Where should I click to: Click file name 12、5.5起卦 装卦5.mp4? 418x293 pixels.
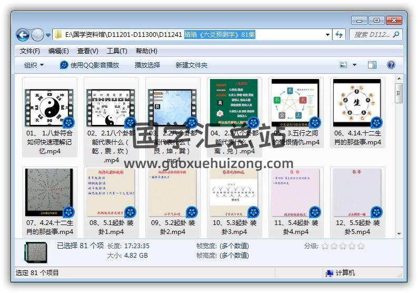357,227
